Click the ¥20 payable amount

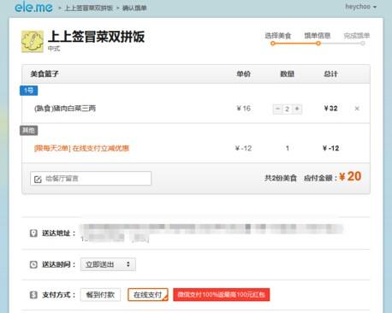click(350, 176)
